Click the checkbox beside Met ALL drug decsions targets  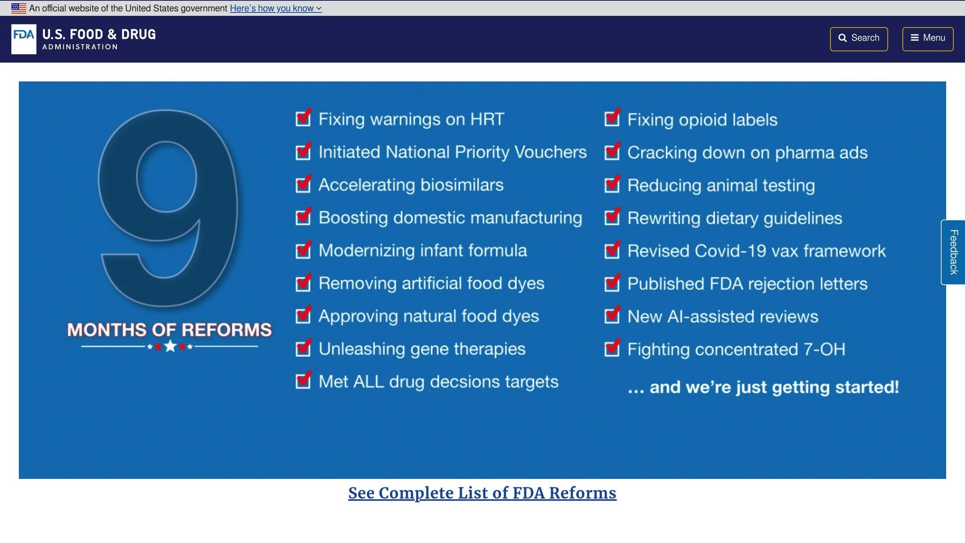coord(304,382)
